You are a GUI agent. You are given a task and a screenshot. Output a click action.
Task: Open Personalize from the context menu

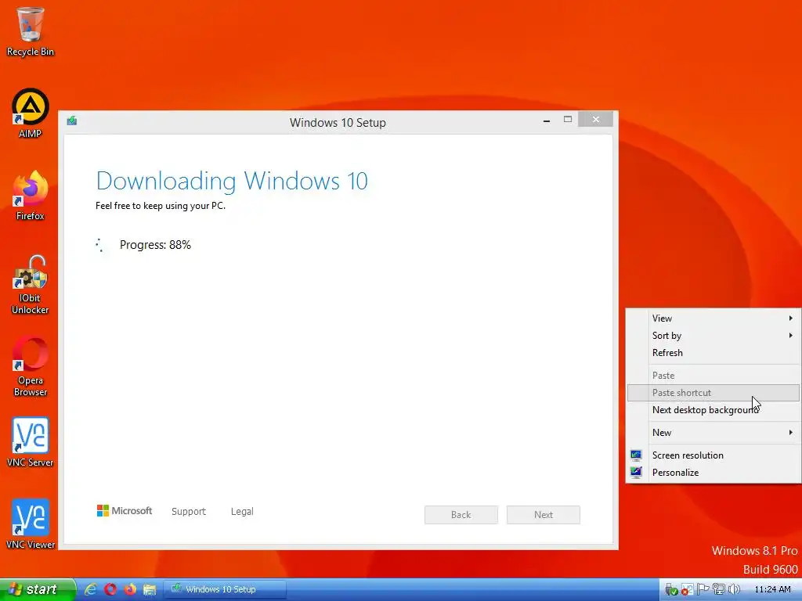click(x=713, y=473)
